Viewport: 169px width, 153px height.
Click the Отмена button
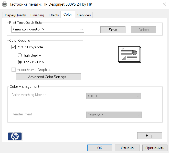click(x=127, y=148)
